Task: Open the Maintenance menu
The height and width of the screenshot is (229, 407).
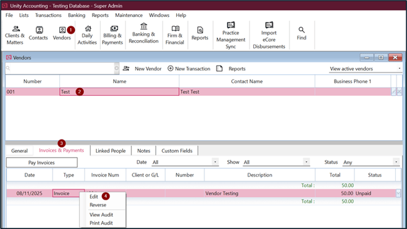Action: pos(129,15)
